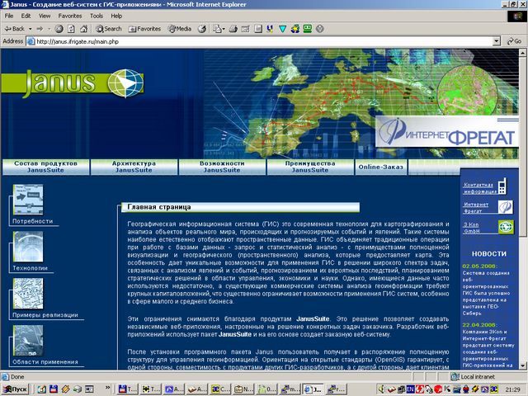Screen dimensions: 528x396
Task: Click the Edit page icon in toolbar
Action: (x=246, y=29)
